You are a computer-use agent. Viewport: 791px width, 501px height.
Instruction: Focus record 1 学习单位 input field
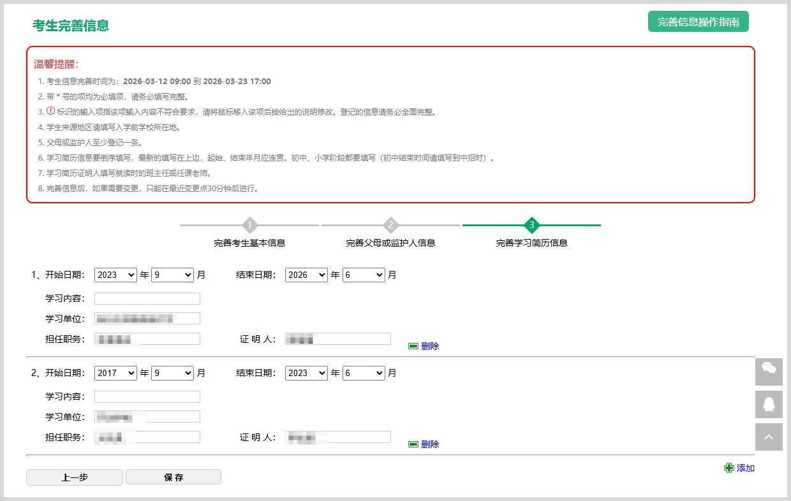(x=147, y=319)
